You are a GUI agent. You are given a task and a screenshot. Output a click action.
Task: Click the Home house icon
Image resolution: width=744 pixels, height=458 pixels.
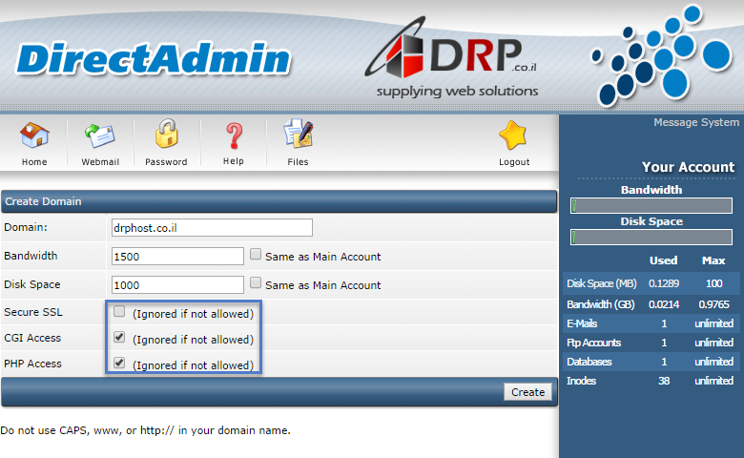pos(34,138)
